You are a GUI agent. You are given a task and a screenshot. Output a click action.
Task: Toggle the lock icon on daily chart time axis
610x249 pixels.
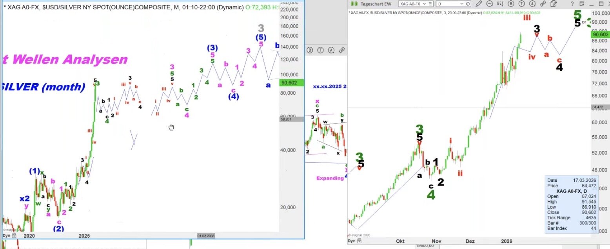click(x=359, y=241)
